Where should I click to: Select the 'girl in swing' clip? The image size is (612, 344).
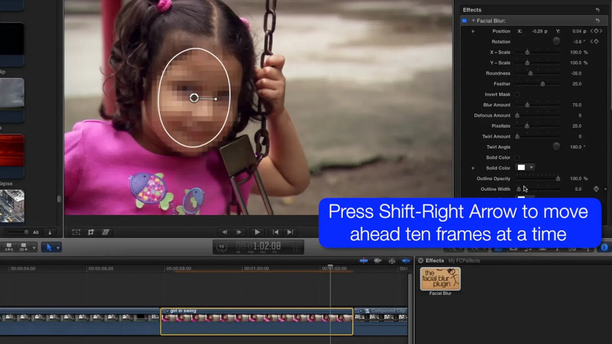(x=257, y=321)
